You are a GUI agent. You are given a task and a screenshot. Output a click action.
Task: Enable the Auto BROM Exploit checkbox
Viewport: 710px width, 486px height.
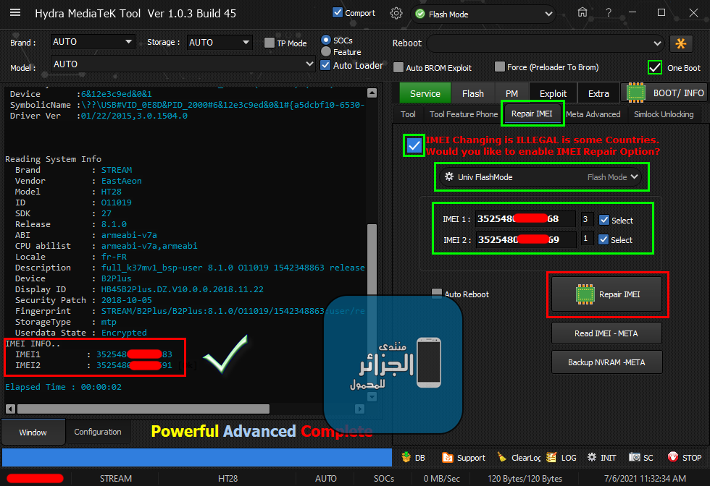click(398, 67)
